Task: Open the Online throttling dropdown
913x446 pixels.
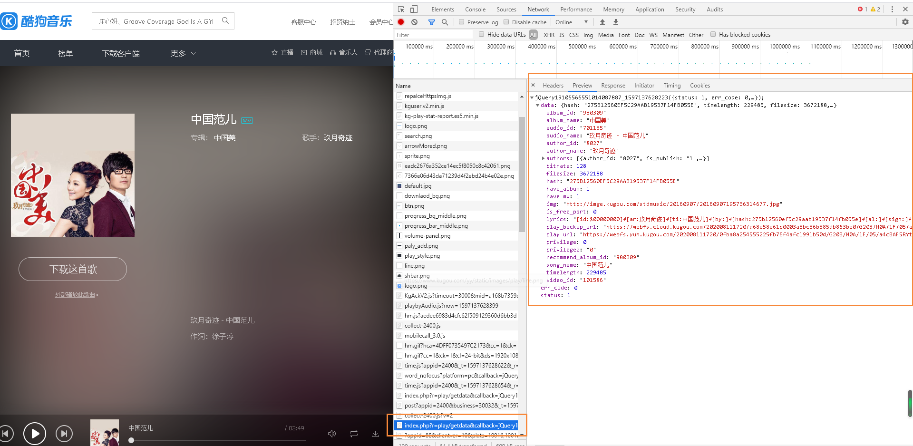Action: click(x=572, y=22)
